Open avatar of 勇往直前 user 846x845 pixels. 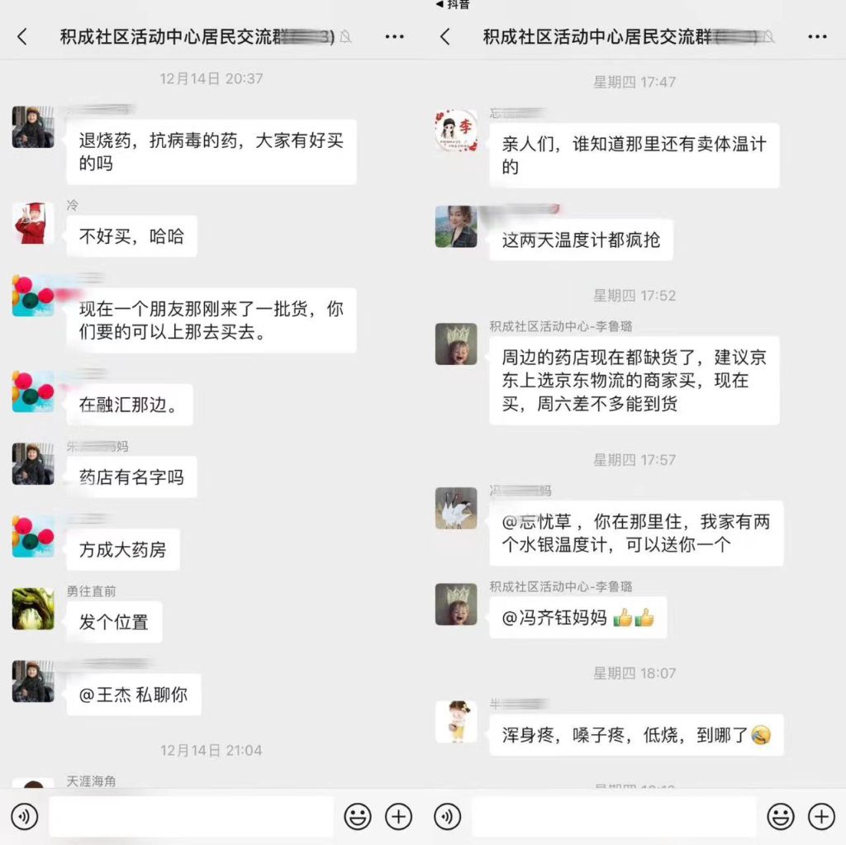tap(33, 609)
